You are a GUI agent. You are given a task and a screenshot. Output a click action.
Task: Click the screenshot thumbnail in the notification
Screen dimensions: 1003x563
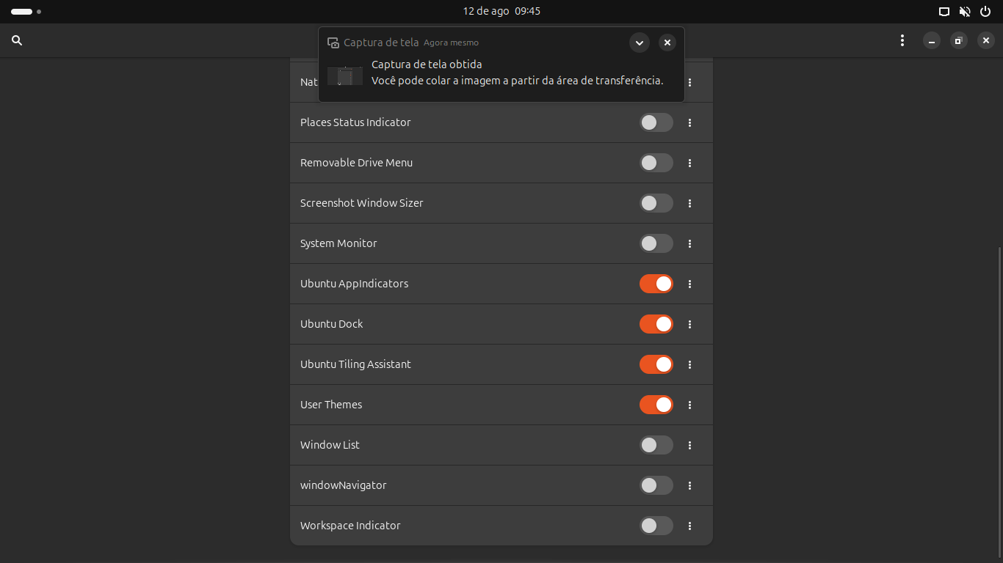tap(345, 76)
